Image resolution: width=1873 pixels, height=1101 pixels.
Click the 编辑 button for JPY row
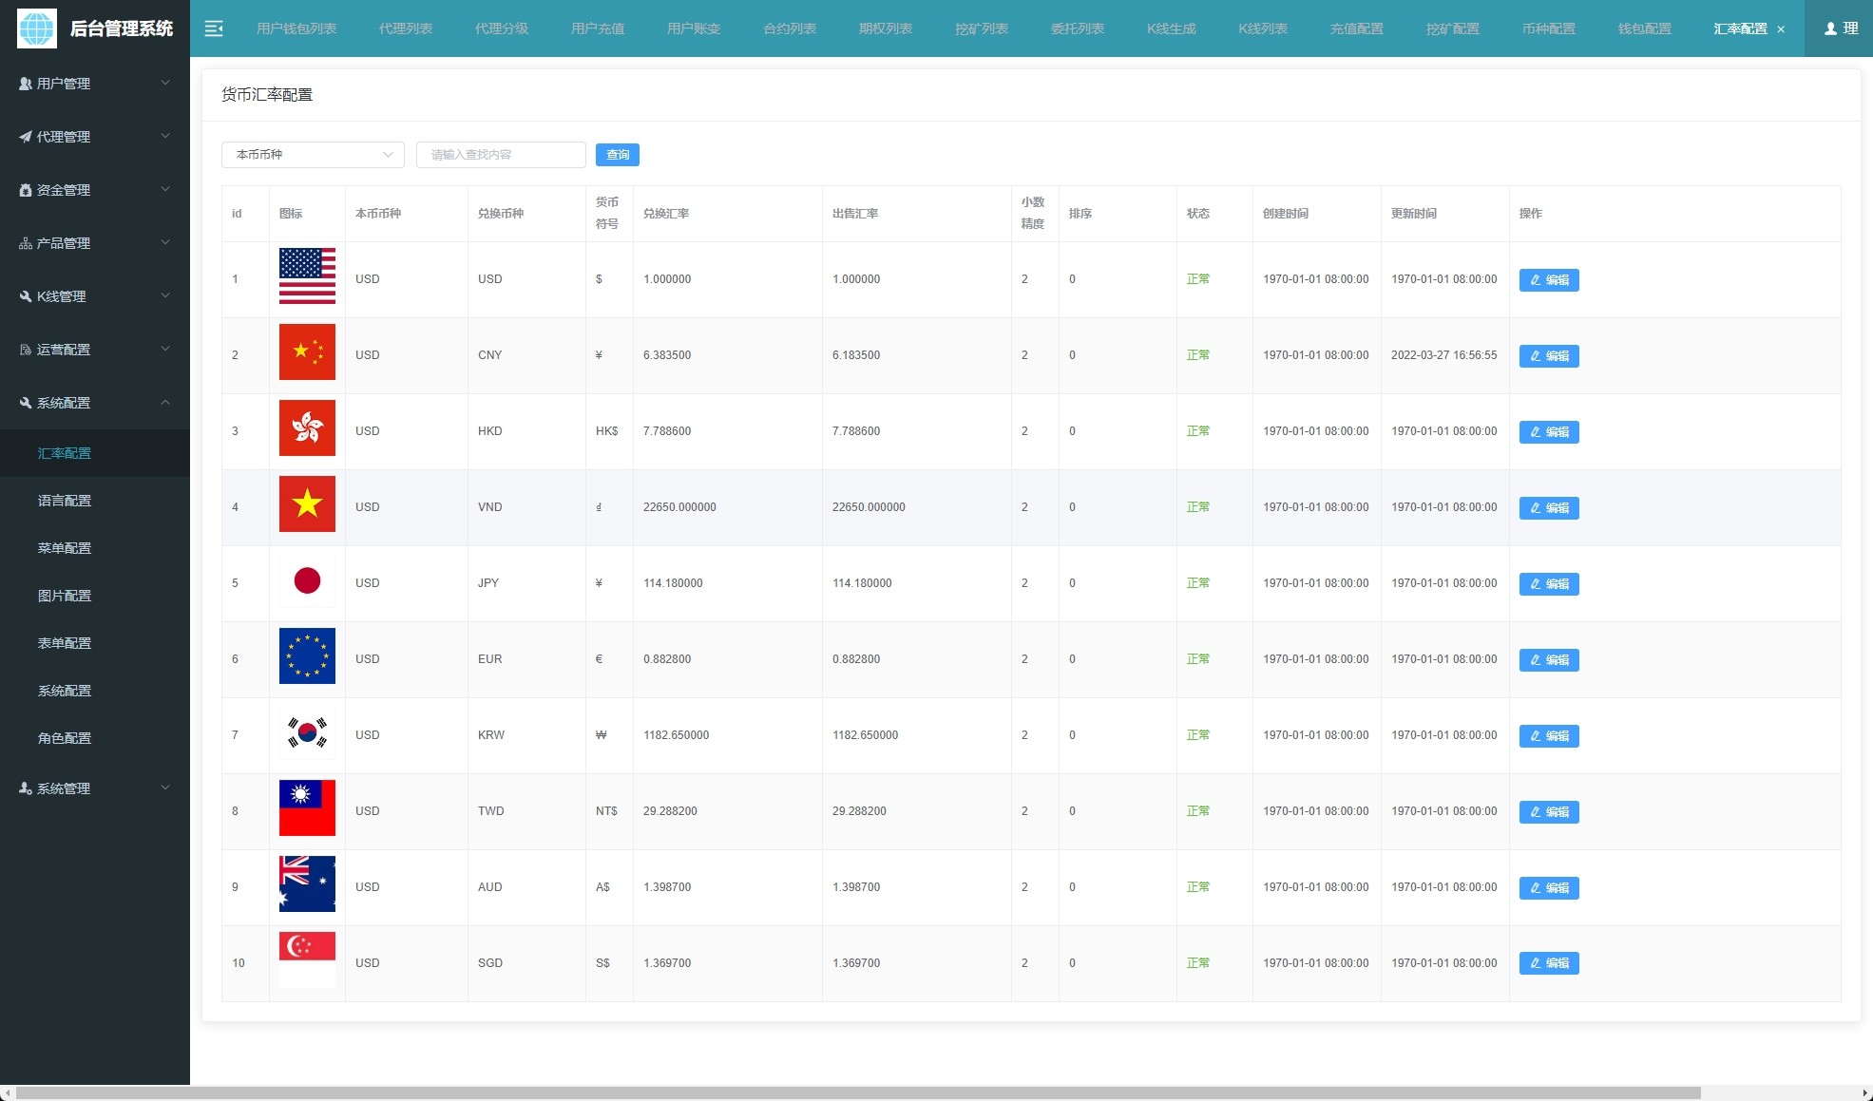pos(1548,584)
